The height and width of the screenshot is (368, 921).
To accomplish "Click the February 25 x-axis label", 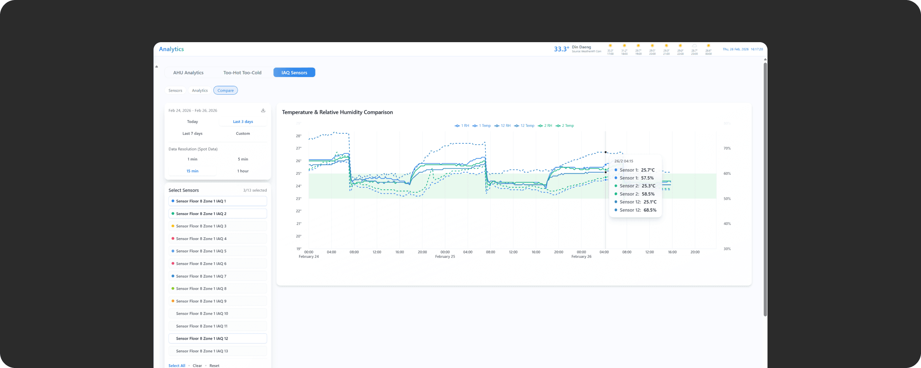I will pyautogui.click(x=445, y=256).
